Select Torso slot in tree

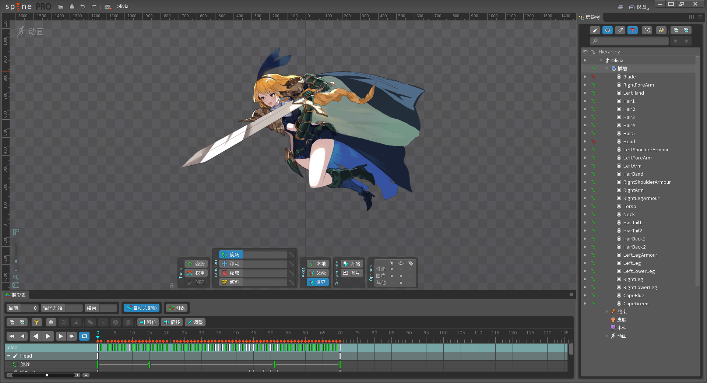point(630,206)
